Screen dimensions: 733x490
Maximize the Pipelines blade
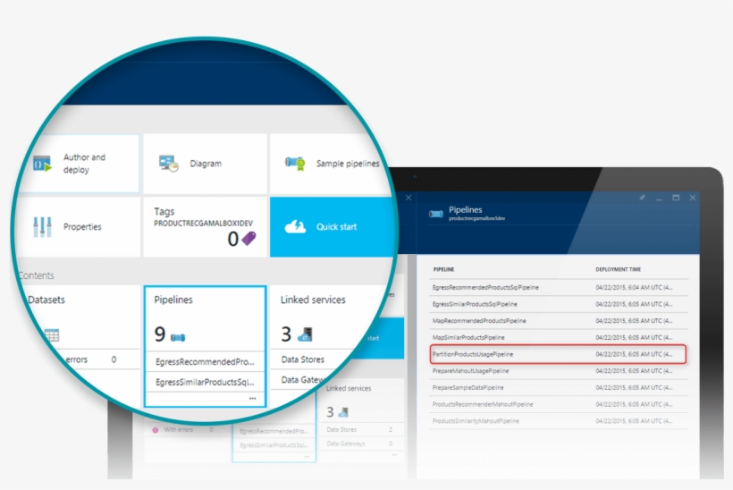click(676, 198)
